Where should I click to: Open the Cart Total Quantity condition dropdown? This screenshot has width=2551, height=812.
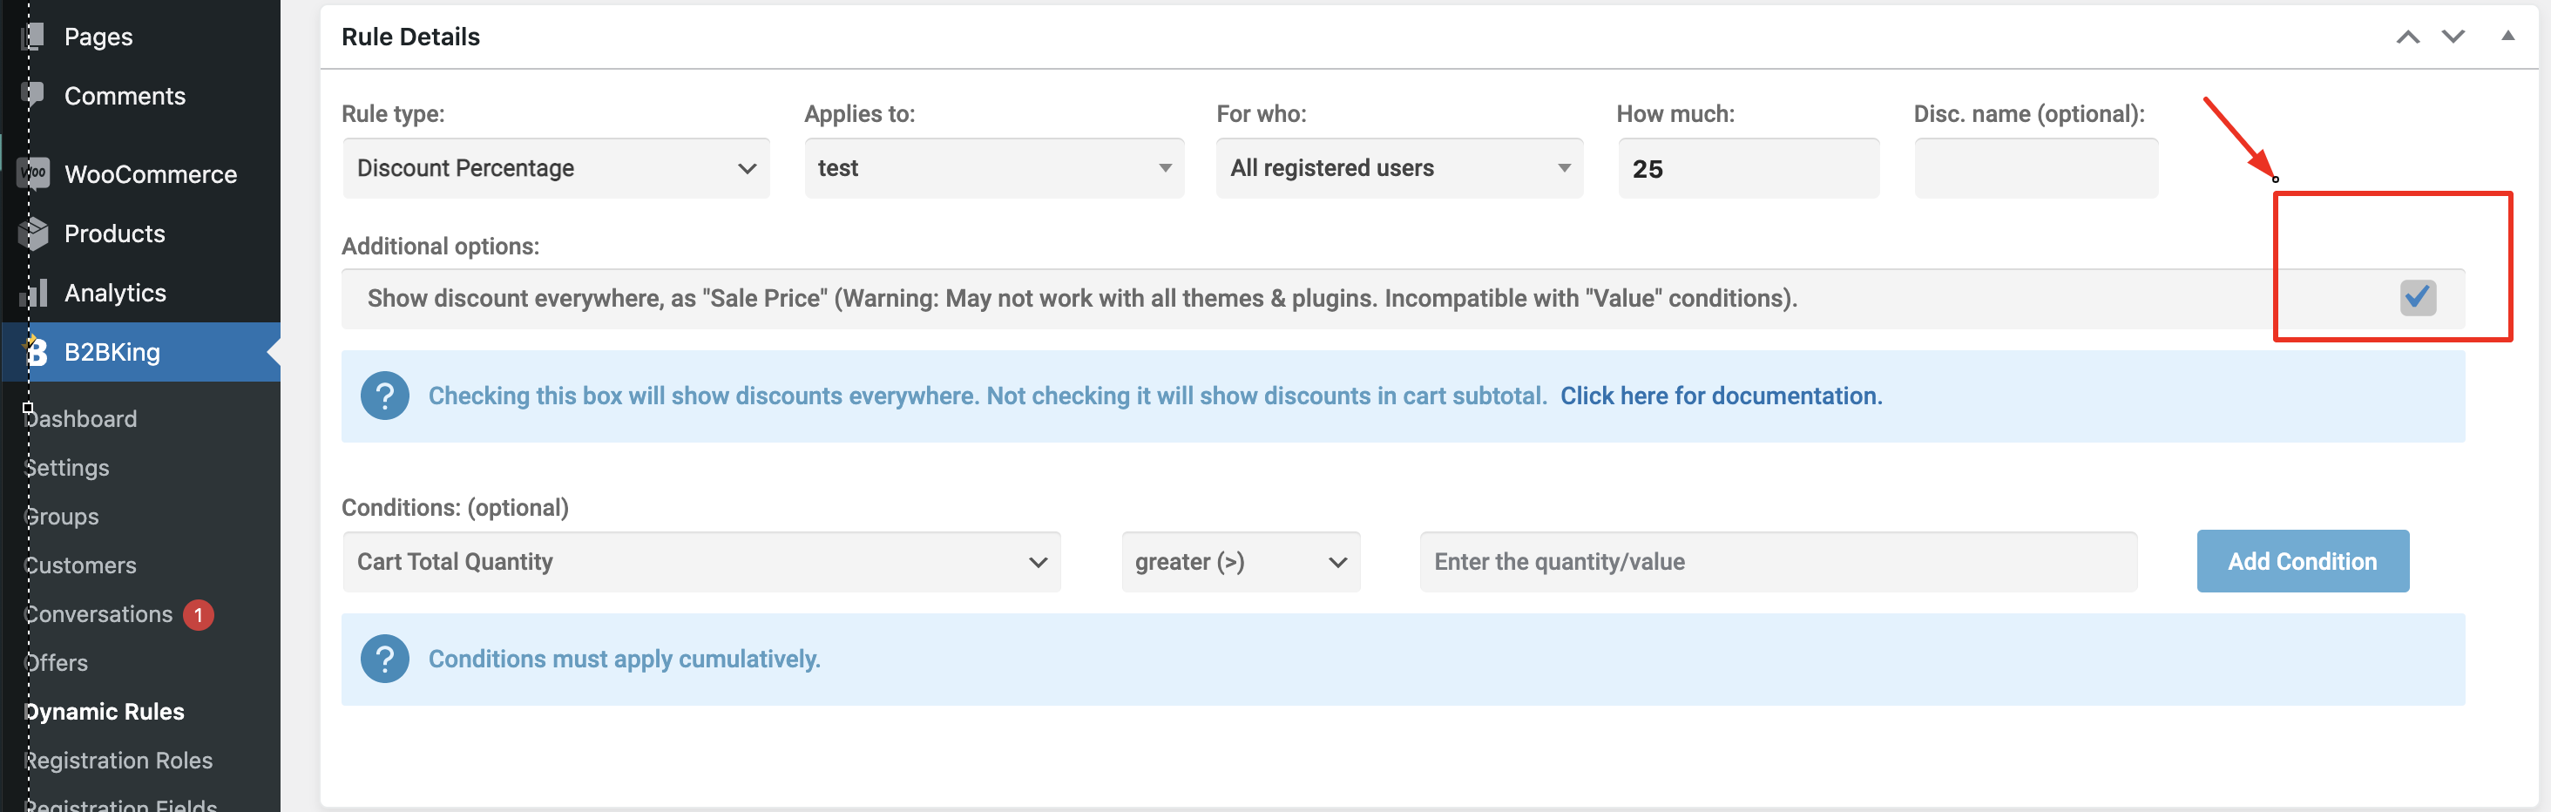pyautogui.click(x=702, y=561)
